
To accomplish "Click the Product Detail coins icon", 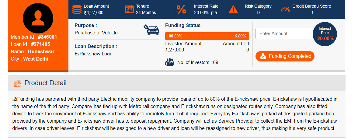I will tap(17, 83).
